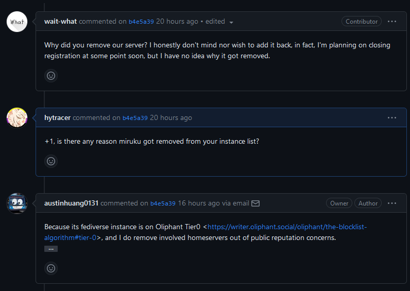Open options menu on austinhuang0131's comment
Viewport: 410px width, 291px height.
click(392, 203)
